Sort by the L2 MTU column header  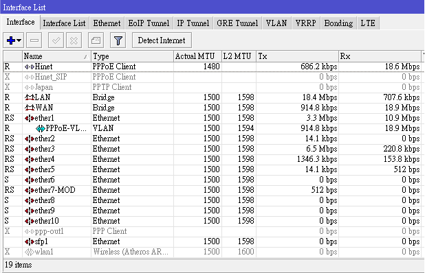[x=239, y=56]
